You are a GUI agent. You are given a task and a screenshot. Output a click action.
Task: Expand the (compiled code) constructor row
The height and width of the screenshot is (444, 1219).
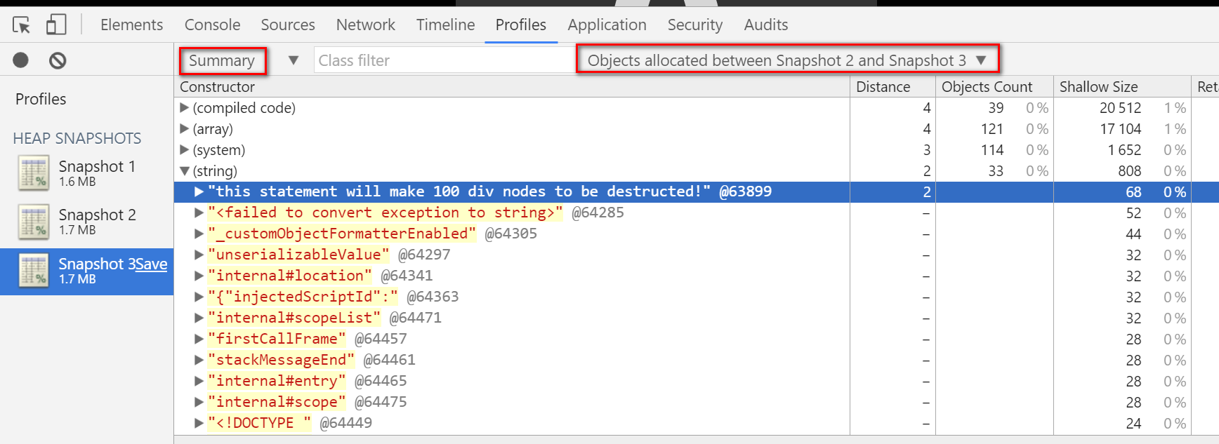click(185, 107)
